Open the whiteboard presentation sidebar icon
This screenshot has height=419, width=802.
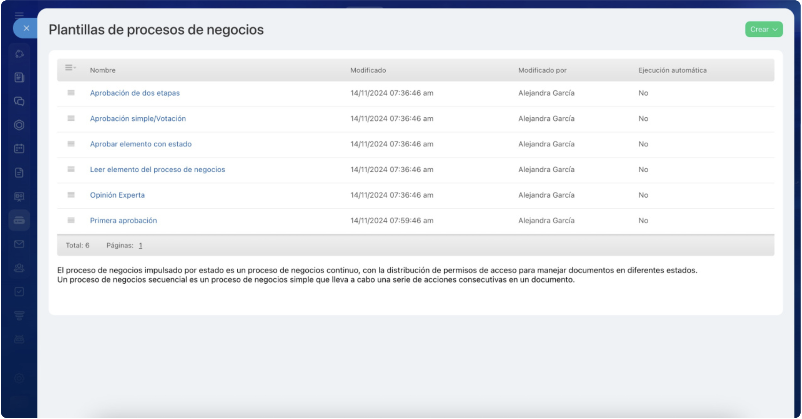coord(19,197)
